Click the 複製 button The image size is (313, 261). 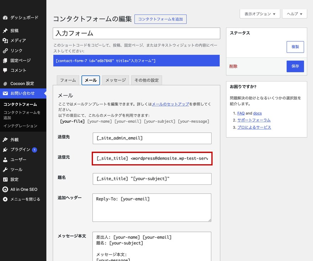pos(295,47)
